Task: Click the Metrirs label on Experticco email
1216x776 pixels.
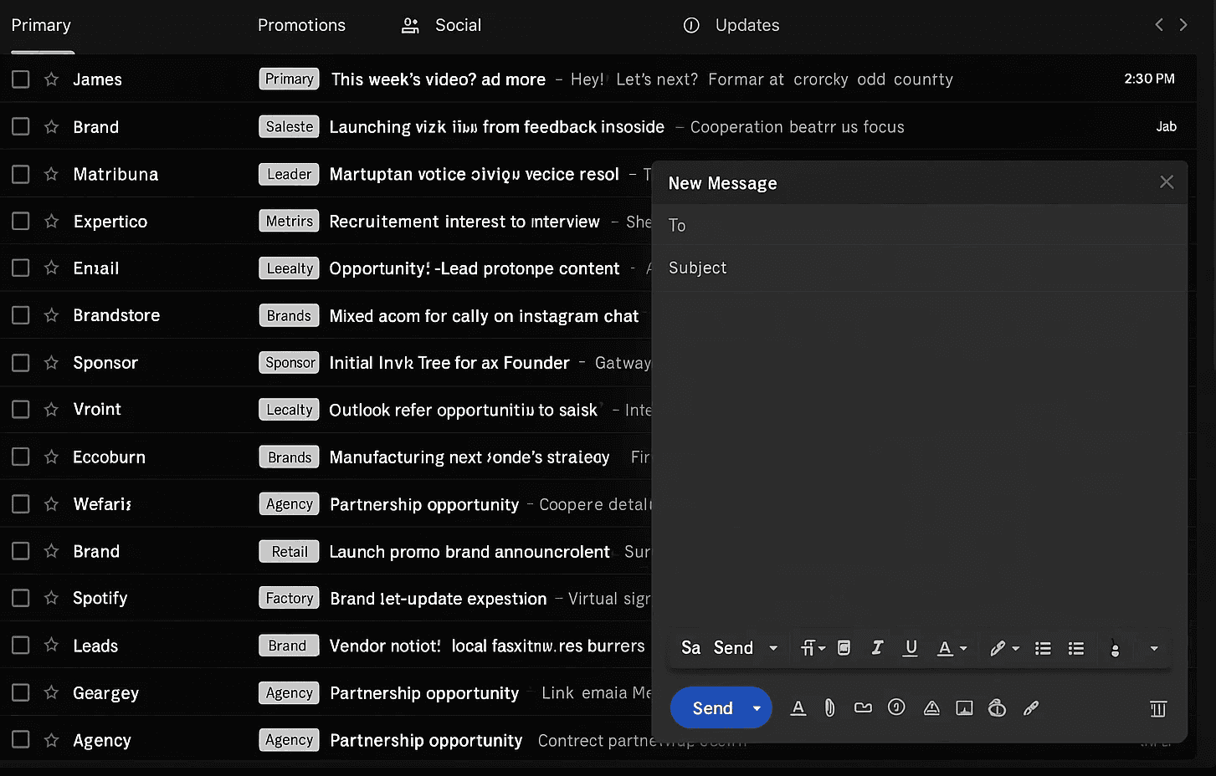Action: [289, 221]
